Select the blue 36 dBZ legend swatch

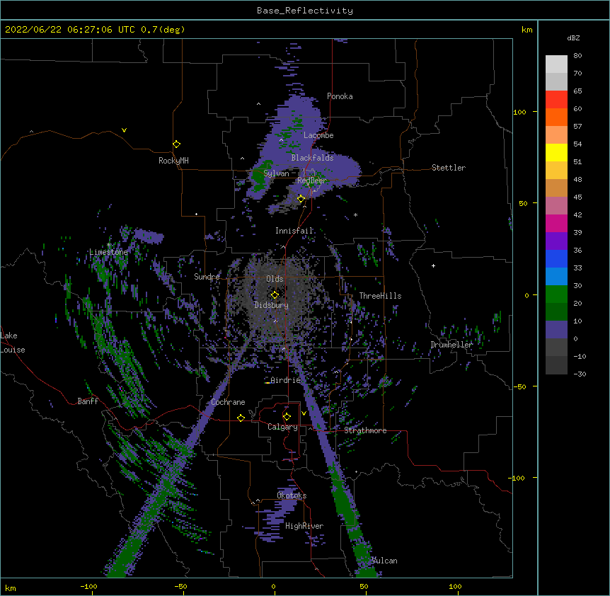pyautogui.click(x=556, y=258)
